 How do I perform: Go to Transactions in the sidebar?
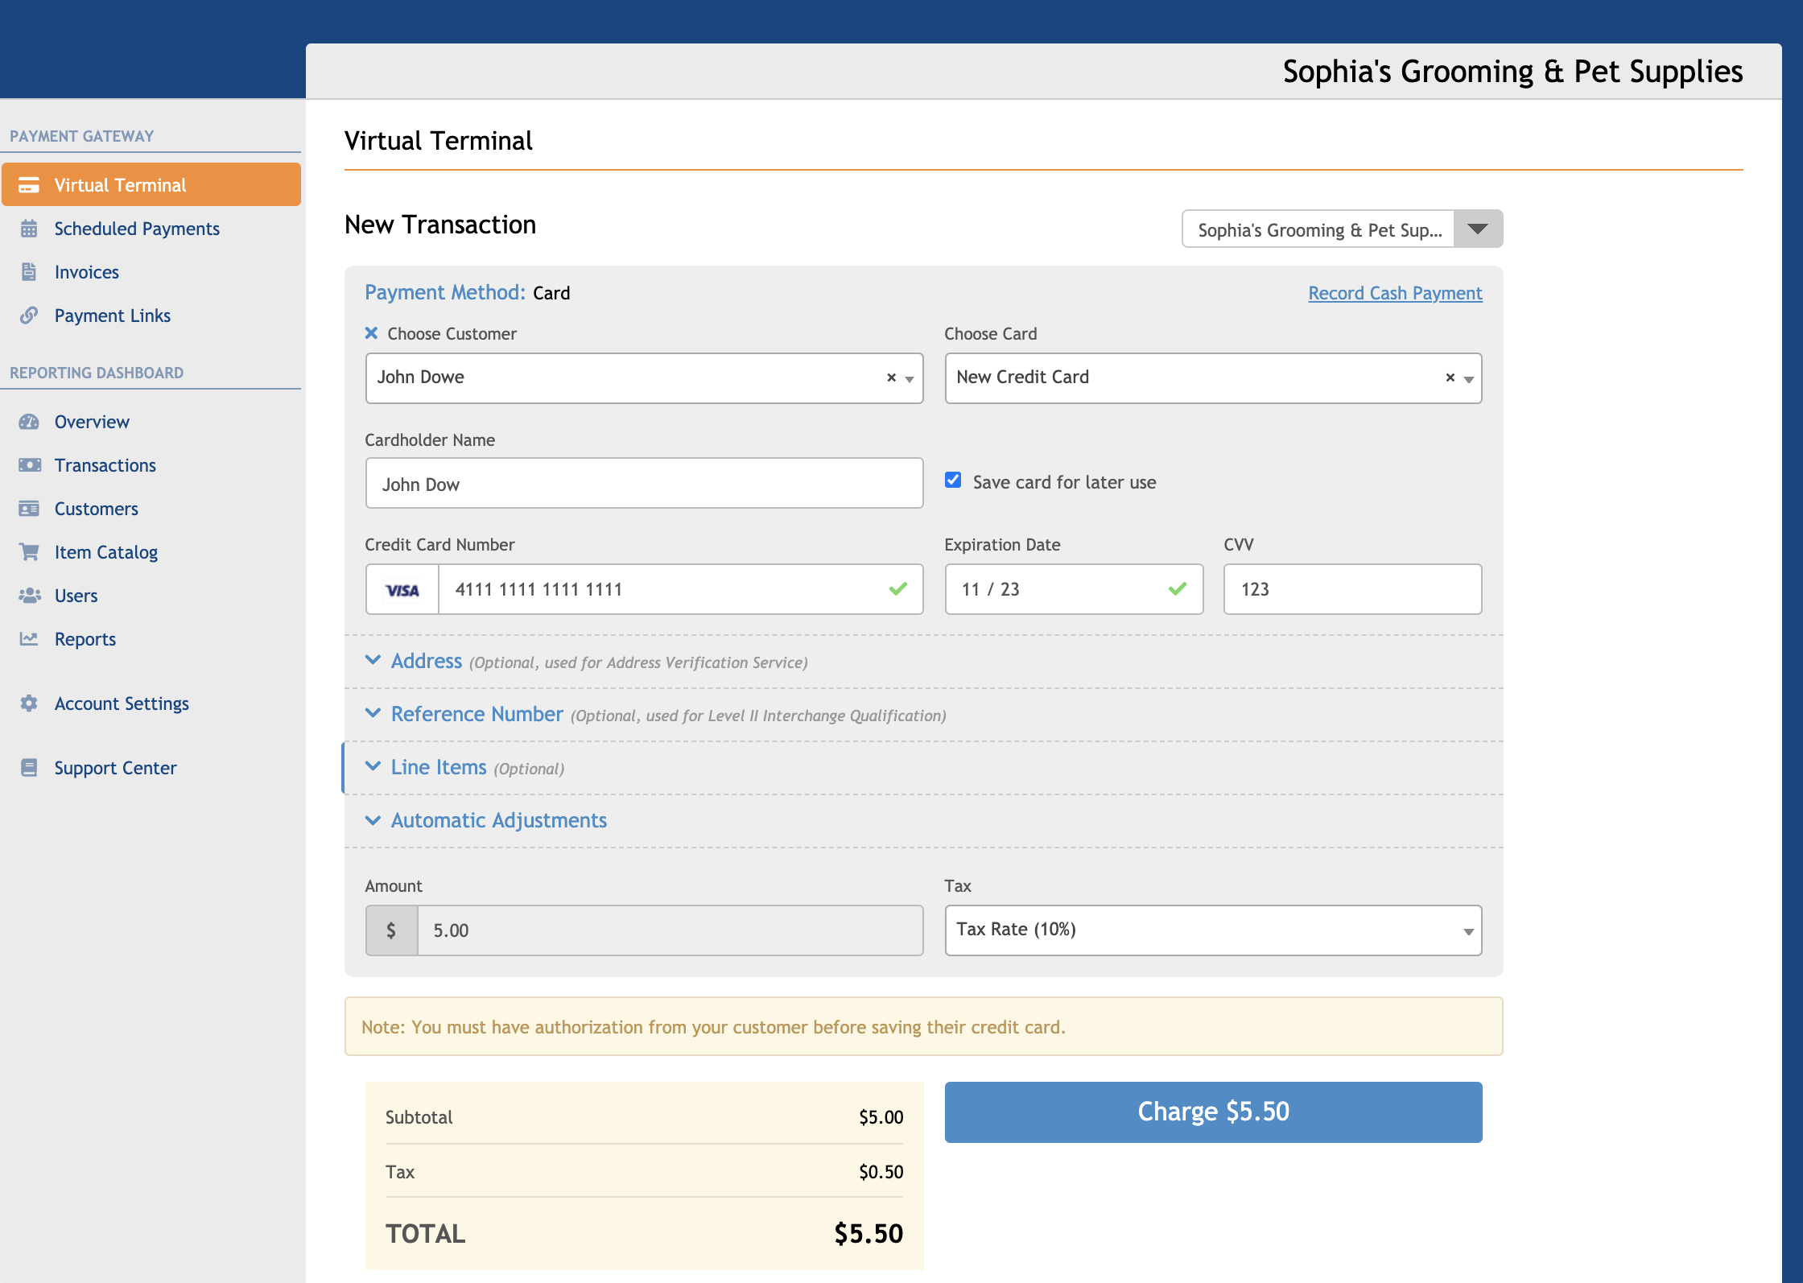point(105,465)
